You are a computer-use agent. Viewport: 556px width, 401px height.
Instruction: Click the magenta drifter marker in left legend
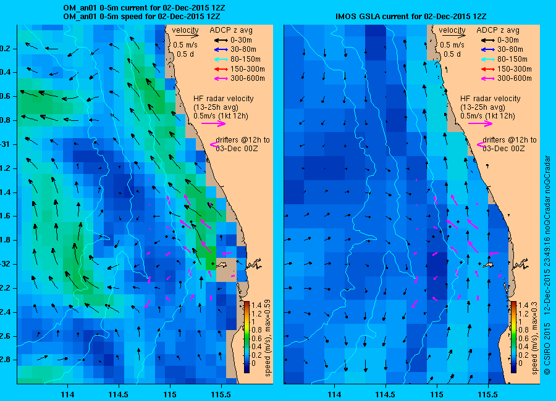[214, 144]
